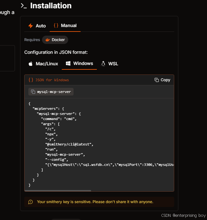Click the copy icon in mysql-mcp-server chip
Viewport: 207px width, 220px height.
tap(33, 92)
